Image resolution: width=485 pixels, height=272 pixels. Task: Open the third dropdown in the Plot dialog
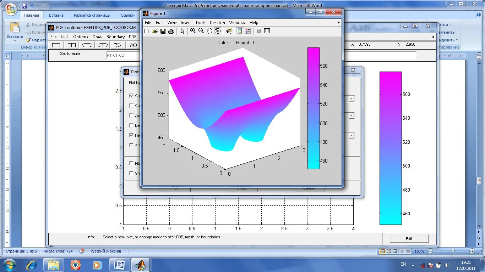(350, 135)
